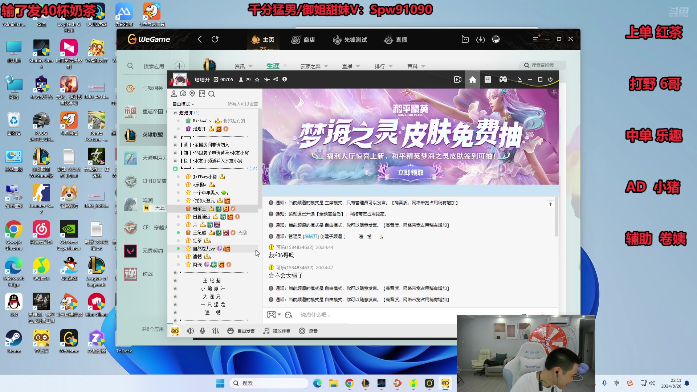Open Chrome from the taskbar
This screenshot has width=697, height=392.
click(x=350, y=383)
